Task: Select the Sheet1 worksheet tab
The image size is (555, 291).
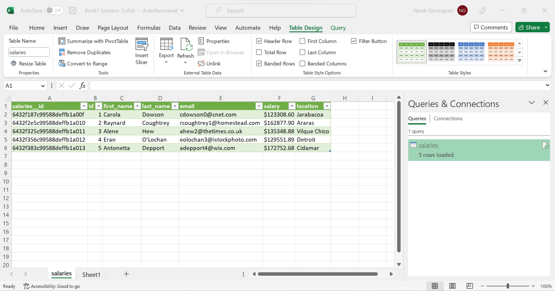Action: (x=91, y=274)
